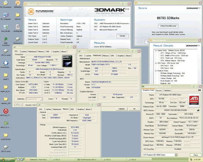Open the clocklog.bin file icon

18,27
